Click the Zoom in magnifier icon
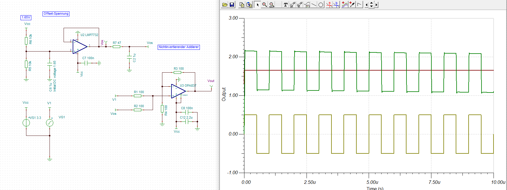The height and width of the screenshot is (190, 507). click(264, 5)
